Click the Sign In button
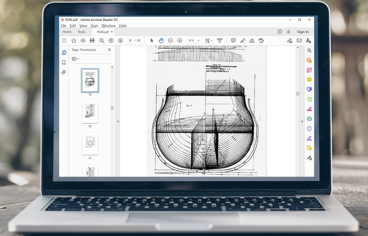 303,32
